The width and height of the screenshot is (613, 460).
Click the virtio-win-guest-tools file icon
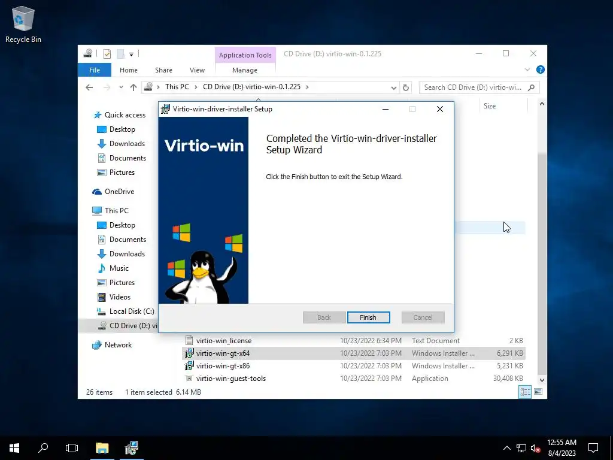[189, 379]
